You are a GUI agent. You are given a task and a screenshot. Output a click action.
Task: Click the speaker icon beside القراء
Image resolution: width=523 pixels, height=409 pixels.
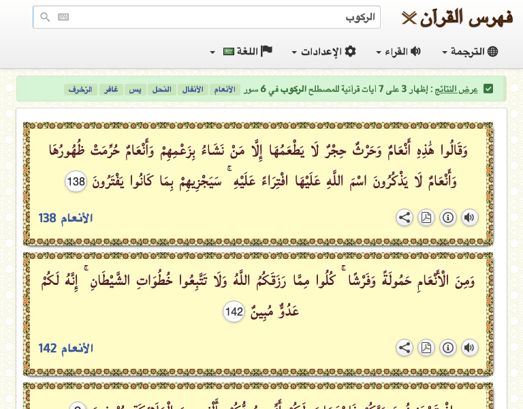tap(415, 51)
